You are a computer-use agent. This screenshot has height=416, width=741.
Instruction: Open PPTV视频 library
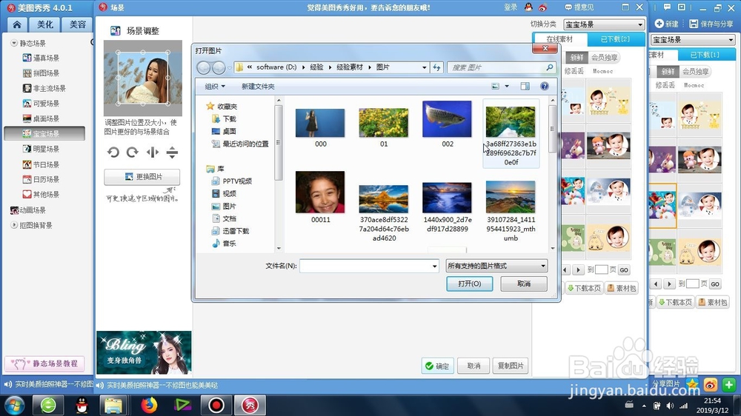[233, 181]
